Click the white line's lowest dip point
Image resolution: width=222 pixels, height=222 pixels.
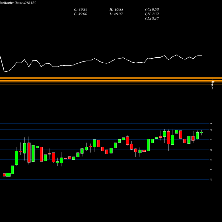pos(4,72)
